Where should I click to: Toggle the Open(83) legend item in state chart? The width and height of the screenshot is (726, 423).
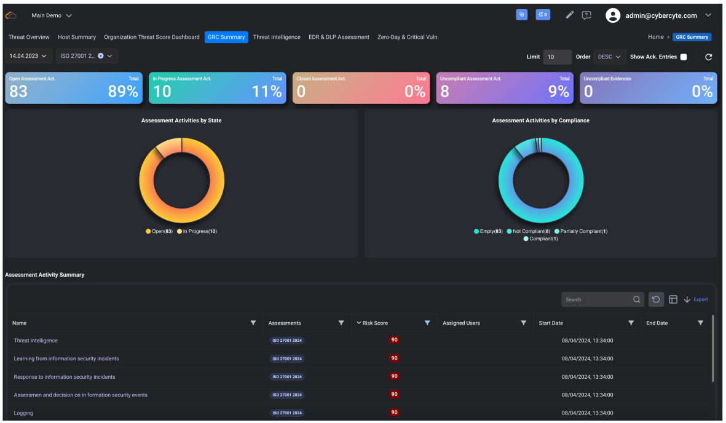point(159,231)
